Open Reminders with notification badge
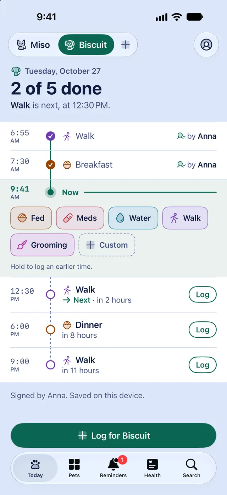 [x=113, y=468]
